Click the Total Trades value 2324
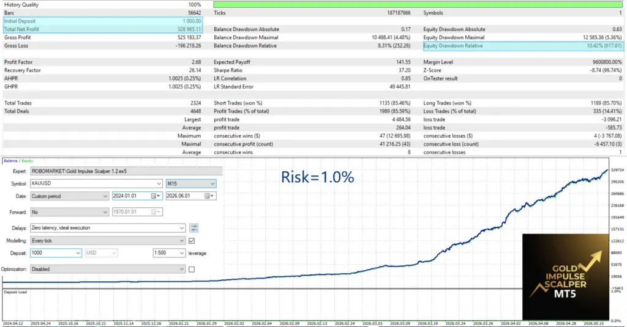The height and width of the screenshot is (327, 627). click(x=195, y=103)
